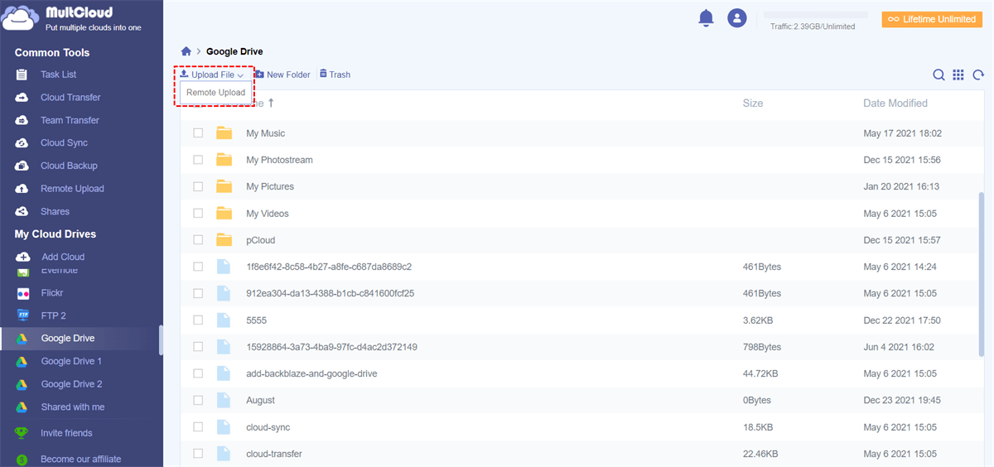Screen dimensions: 994x467
Task: Sort by Date Modified column header
Action: [x=895, y=104]
